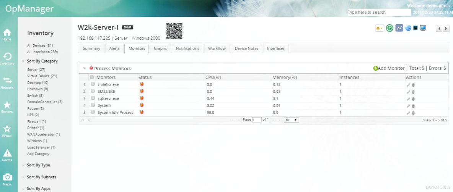Collapse the Process Monitors panel
This screenshot has height=192, width=453.
pyautogui.click(x=84, y=68)
